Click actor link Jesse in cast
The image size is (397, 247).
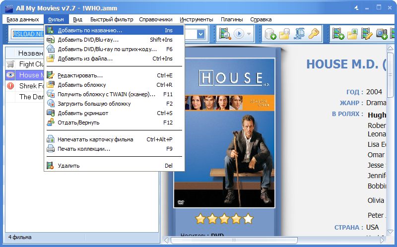(x=376, y=165)
